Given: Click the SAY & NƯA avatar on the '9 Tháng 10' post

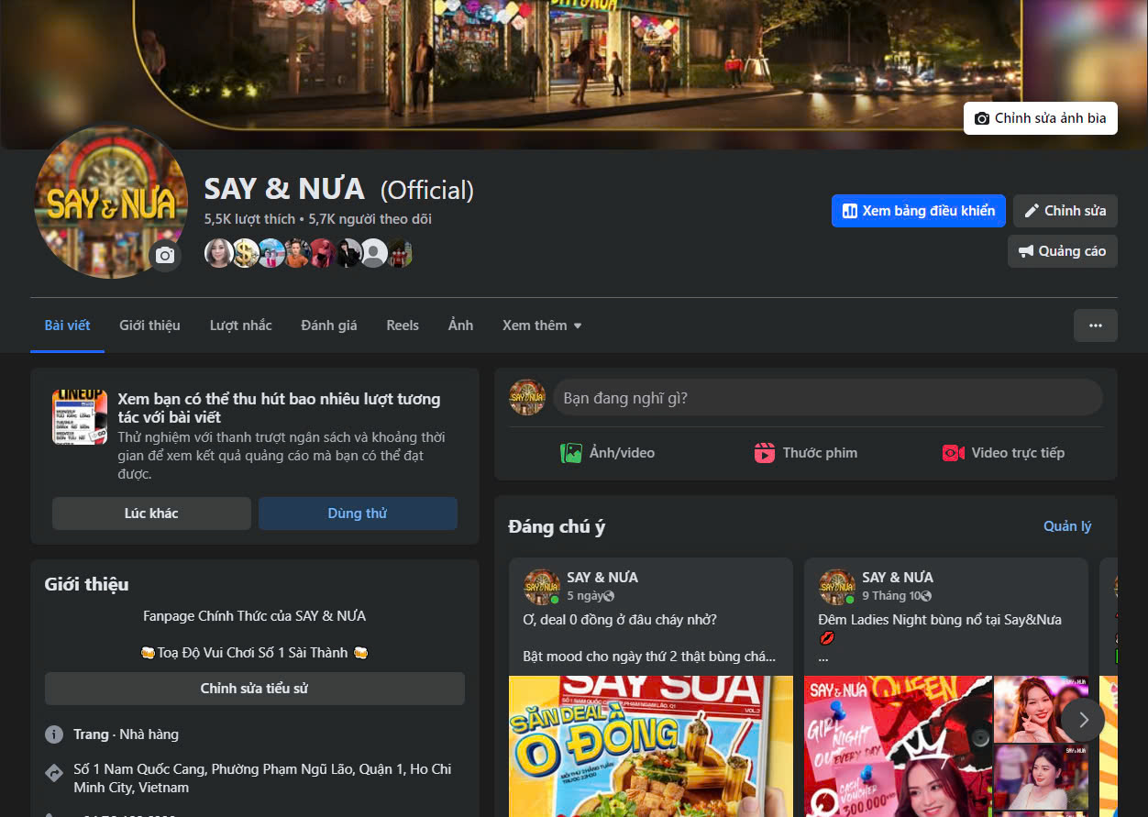Looking at the screenshot, I should pyautogui.click(x=837, y=587).
